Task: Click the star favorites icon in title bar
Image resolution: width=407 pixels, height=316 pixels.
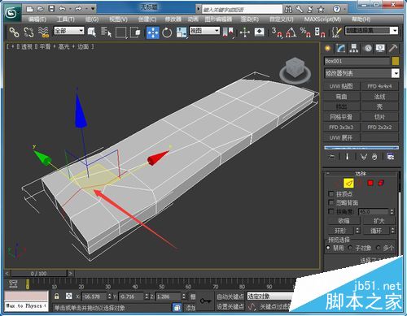Action: click(x=321, y=9)
